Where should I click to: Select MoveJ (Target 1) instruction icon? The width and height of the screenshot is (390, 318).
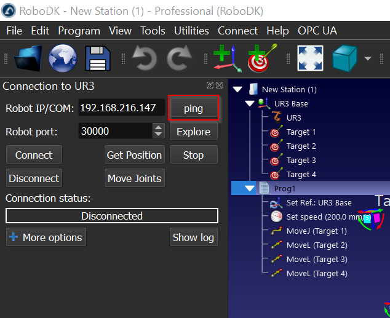click(276, 231)
